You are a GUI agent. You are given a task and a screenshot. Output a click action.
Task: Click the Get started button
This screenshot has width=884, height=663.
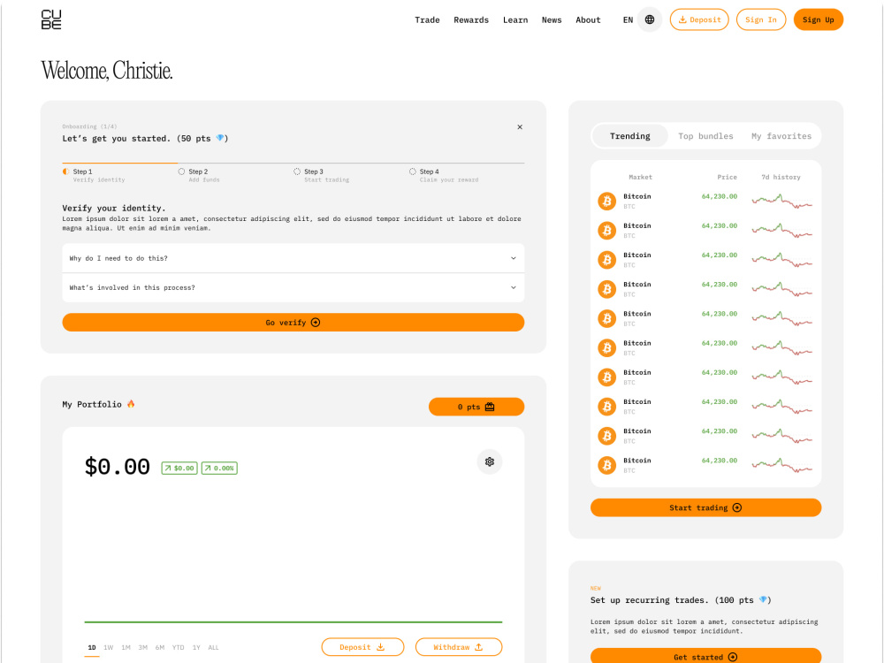tap(705, 656)
